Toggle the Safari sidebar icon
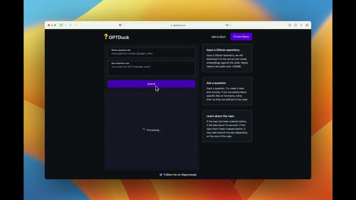356x200 pixels. [61, 25]
